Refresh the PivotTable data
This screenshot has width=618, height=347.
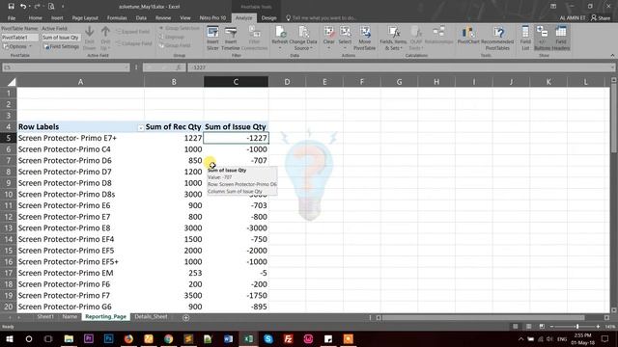coord(280,39)
